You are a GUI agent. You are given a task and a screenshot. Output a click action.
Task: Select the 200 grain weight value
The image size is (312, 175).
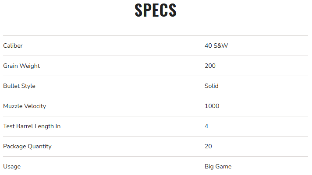point(210,66)
